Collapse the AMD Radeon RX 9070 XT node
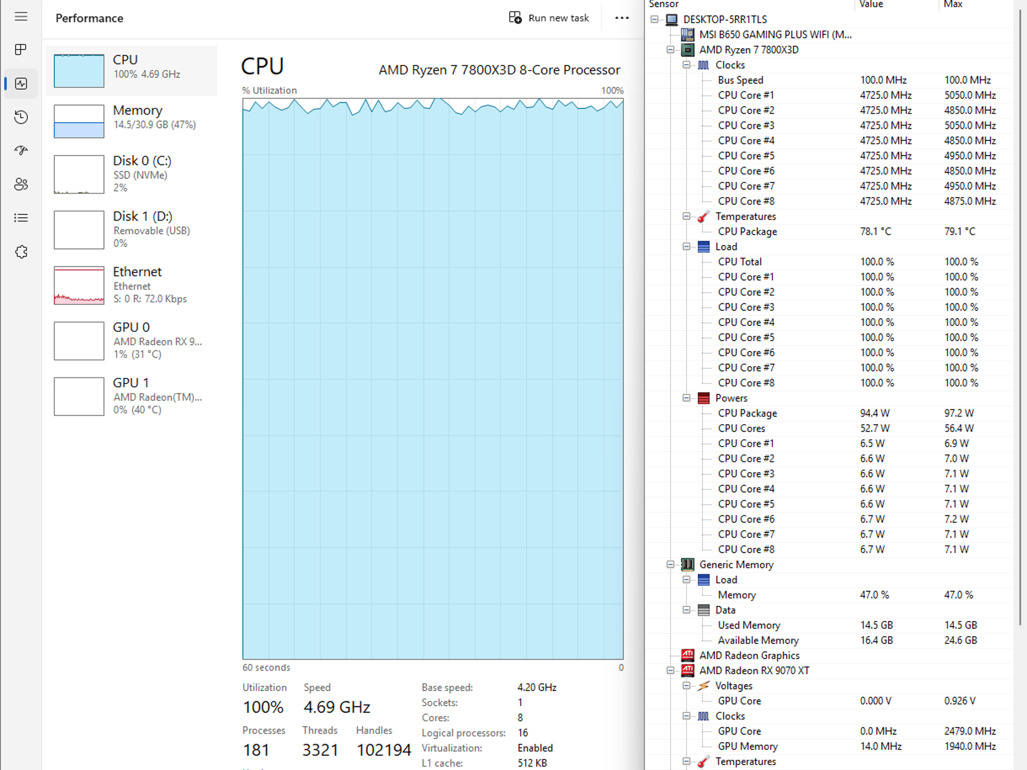Image resolution: width=1027 pixels, height=770 pixels. (670, 670)
